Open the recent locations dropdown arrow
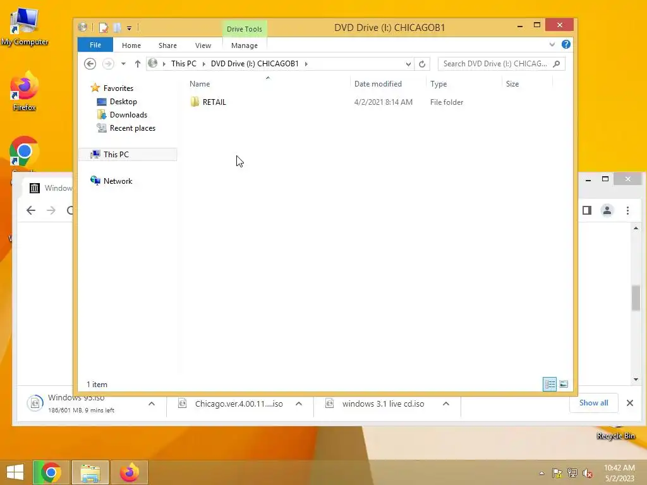 click(x=123, y=64)
